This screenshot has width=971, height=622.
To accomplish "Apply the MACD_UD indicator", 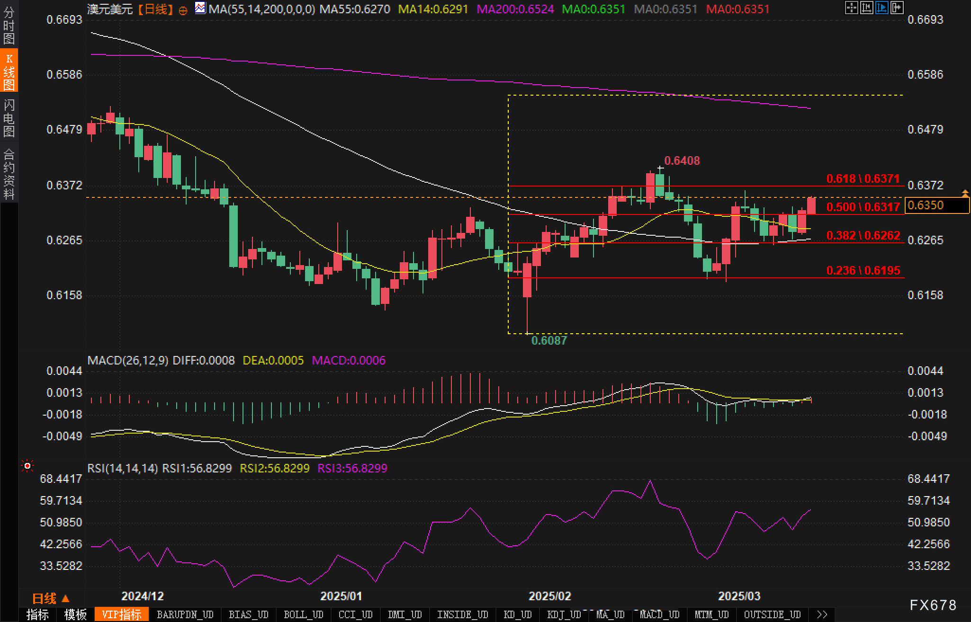I will click(659, 614).
